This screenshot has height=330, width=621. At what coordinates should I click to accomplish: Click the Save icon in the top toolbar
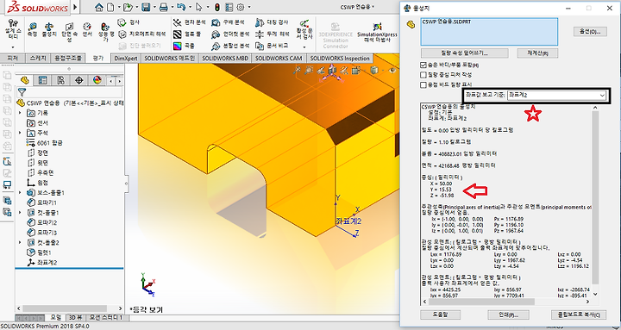pos(146,7)
